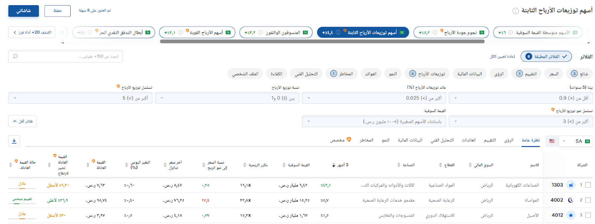This screenshot has width=595, height=224.
Task: Open the تسلسل نمو توزيع الأرباح dropdown
Action: pos(521,121)
